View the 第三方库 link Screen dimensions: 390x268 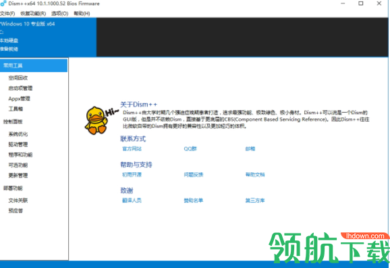255,200
